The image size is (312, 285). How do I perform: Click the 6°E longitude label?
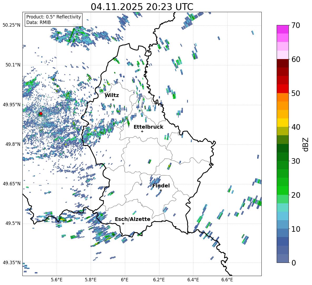point(125,280)
